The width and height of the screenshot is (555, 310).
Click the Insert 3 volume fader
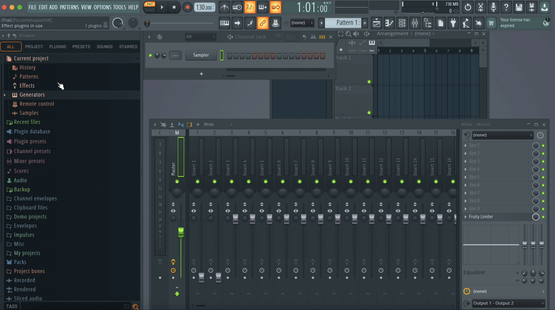[235, 219]
